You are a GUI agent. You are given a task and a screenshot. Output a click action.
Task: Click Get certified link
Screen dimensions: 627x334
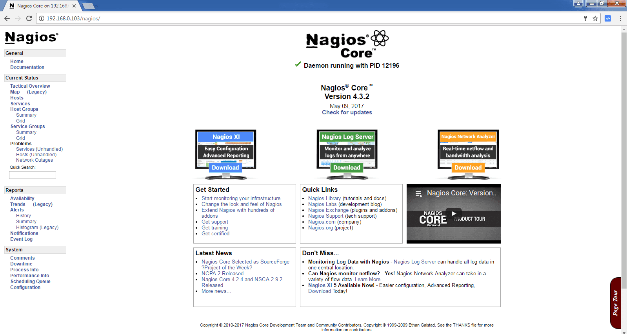tap(216, 234)
